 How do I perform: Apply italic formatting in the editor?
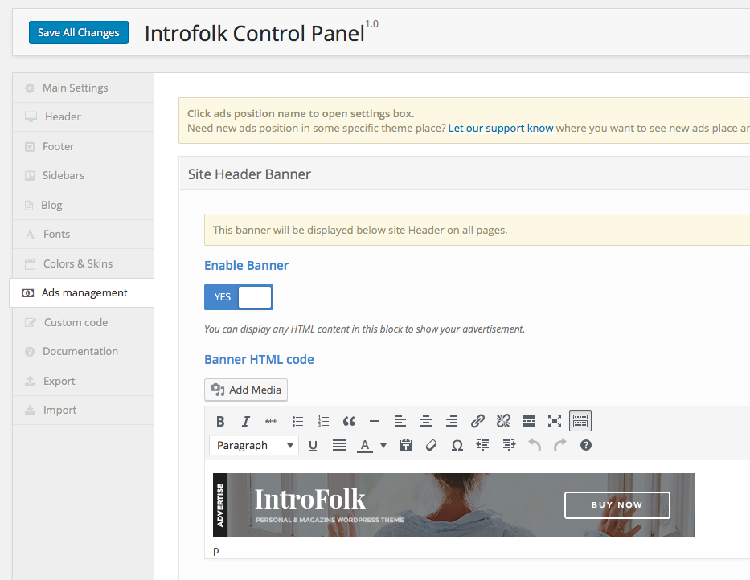point(246,421)
